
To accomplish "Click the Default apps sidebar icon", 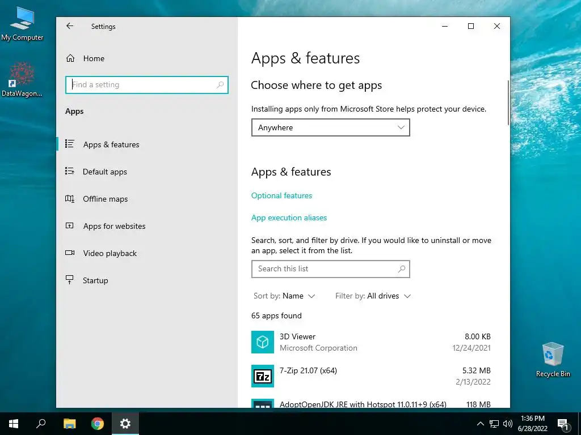I will pos(70,171).
